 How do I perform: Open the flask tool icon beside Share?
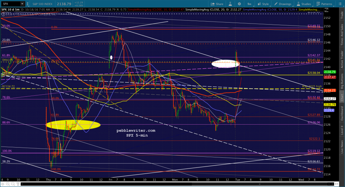coord(230,4)
